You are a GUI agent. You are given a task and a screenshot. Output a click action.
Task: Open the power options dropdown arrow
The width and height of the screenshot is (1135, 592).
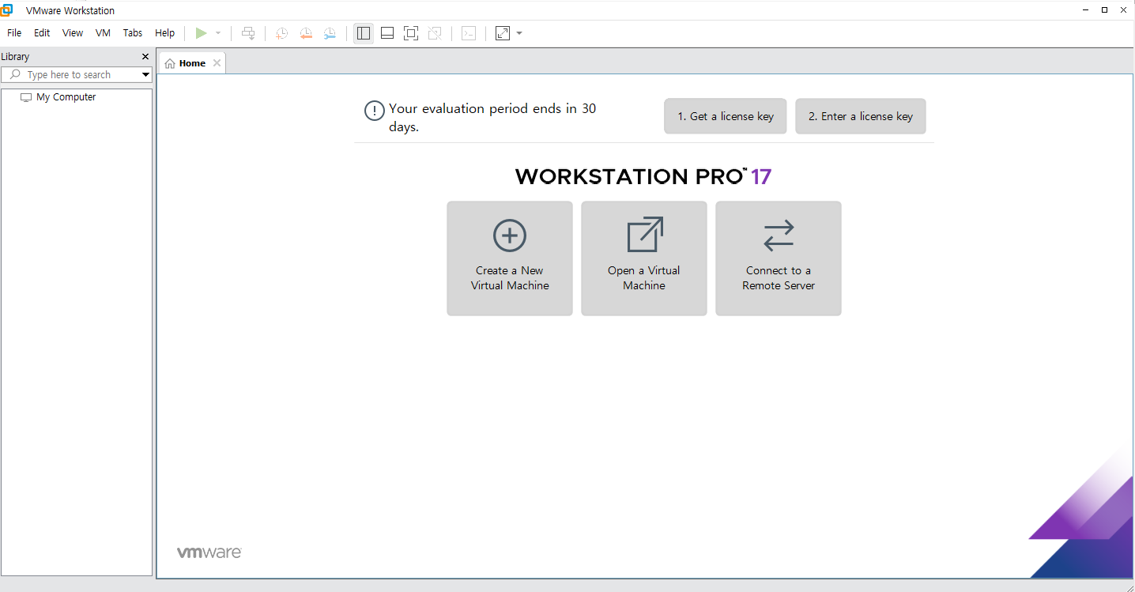tap(218, 33)
